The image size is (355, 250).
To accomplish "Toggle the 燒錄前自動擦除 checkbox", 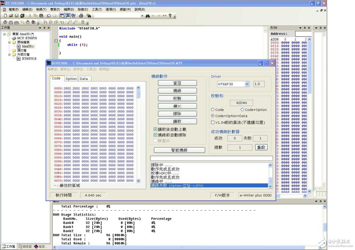I will click(155, 135).
